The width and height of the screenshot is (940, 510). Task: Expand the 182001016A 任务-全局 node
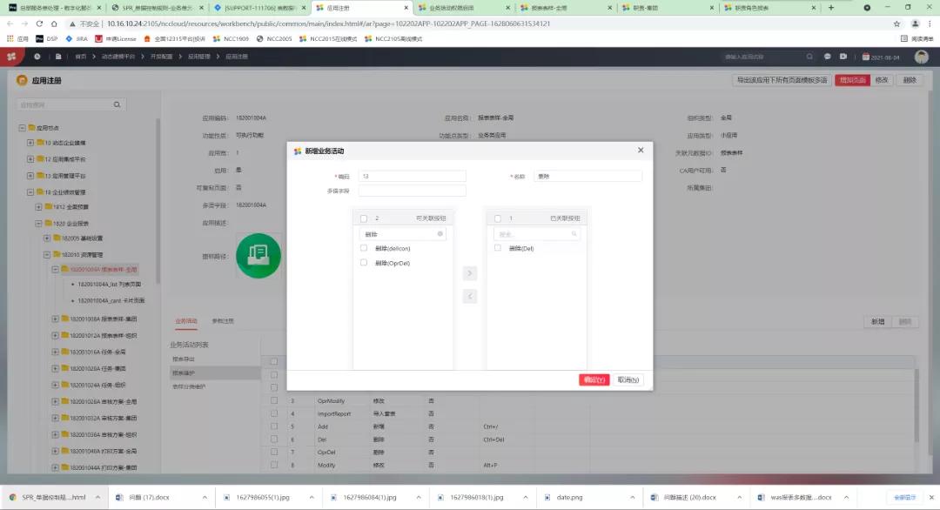point(55,352)
